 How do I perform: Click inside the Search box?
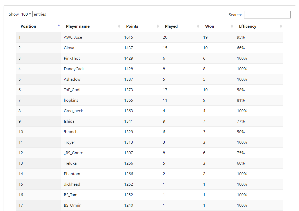267,15
